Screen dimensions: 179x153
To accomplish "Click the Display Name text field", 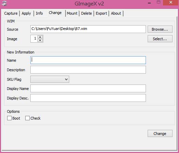I will click(x=88, y=88).
